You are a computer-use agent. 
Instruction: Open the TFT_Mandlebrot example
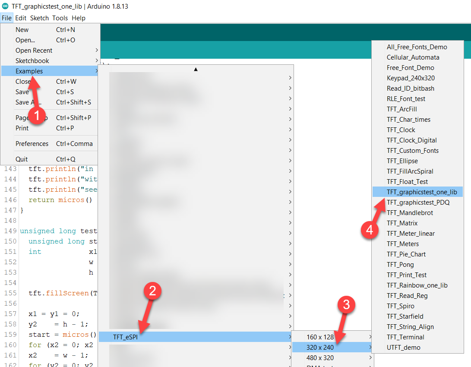[417, 213]
